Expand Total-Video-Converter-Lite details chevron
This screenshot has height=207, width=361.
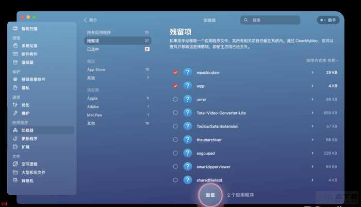pyautogui.click(x=313, y=112)
